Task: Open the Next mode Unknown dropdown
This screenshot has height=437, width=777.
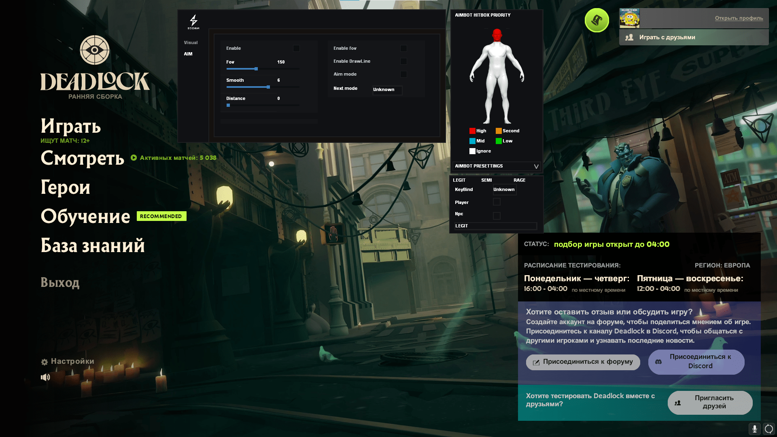Action: point(387,90)
